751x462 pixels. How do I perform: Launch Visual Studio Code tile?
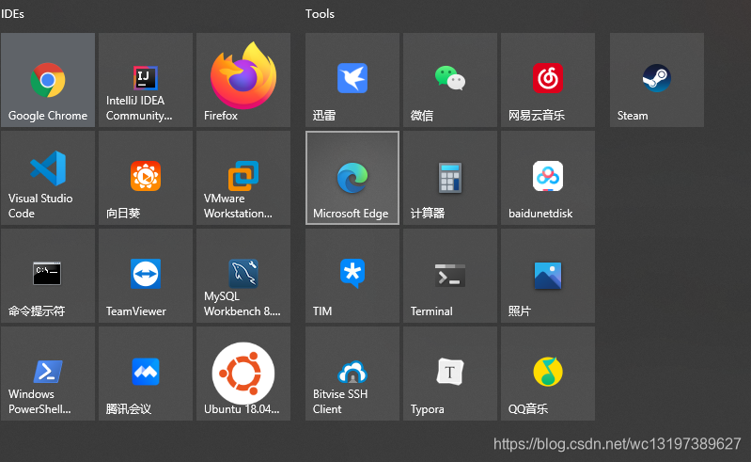click(48, 178)
